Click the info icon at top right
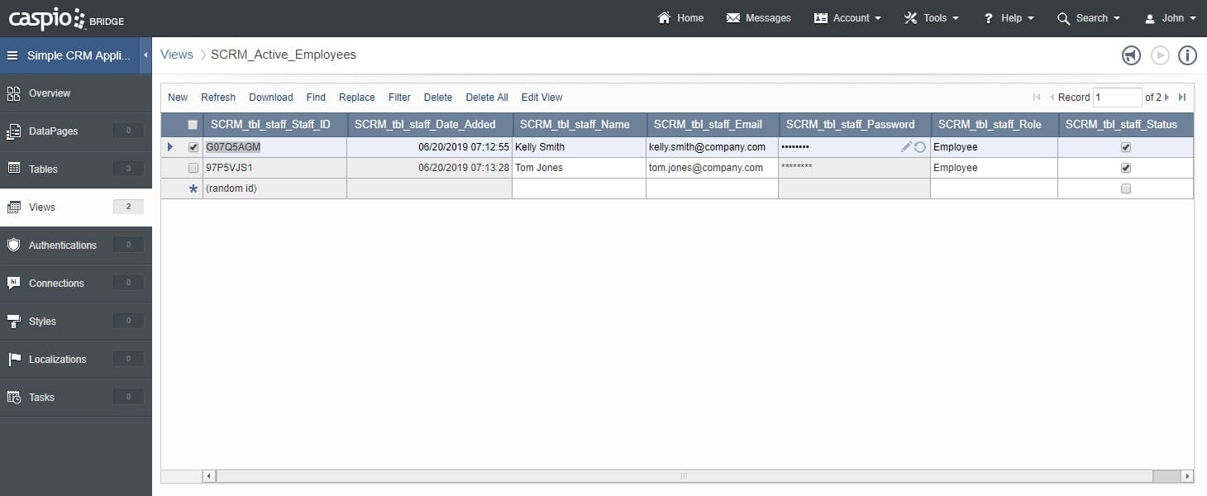Viewport: 1207px width, 496px height. pyautogui.click(x=1187, y=55)
